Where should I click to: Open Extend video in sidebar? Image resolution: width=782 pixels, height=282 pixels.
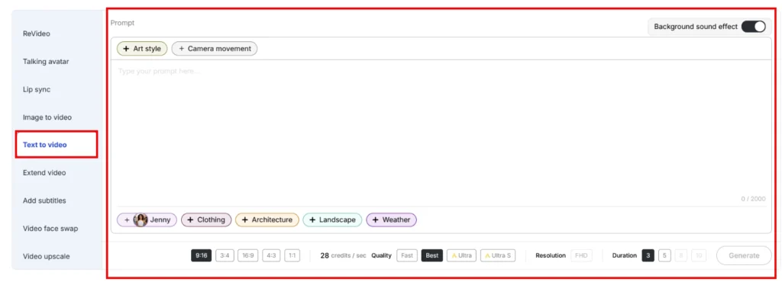click(x=44, y=172)
